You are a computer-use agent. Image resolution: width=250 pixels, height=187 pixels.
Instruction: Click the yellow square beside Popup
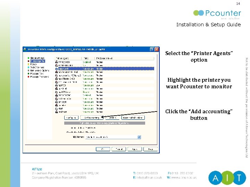click(x=28, y=64)
